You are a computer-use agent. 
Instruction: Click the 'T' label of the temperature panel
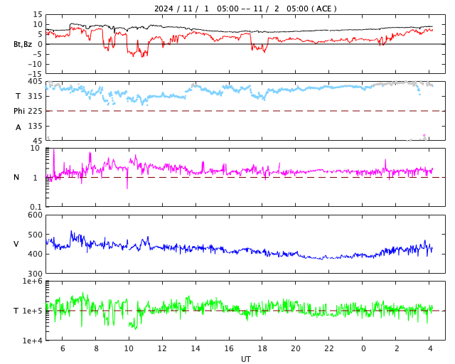16,311
